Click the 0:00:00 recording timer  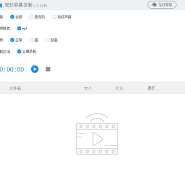click(x=12, y=69)
